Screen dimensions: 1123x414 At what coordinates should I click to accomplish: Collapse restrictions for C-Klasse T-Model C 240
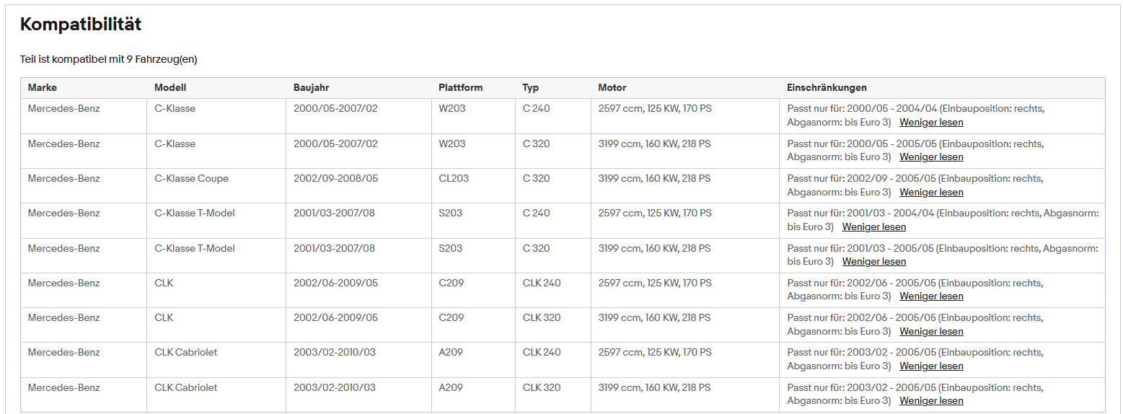(x=873, y=226)
